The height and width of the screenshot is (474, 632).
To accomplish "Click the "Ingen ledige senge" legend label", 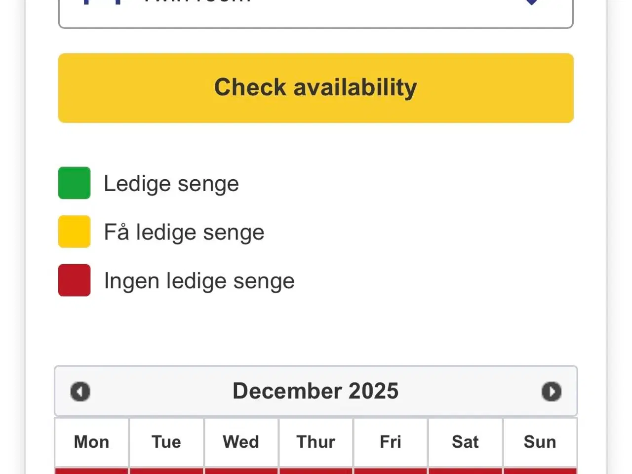I will click(x=199, y=281).
